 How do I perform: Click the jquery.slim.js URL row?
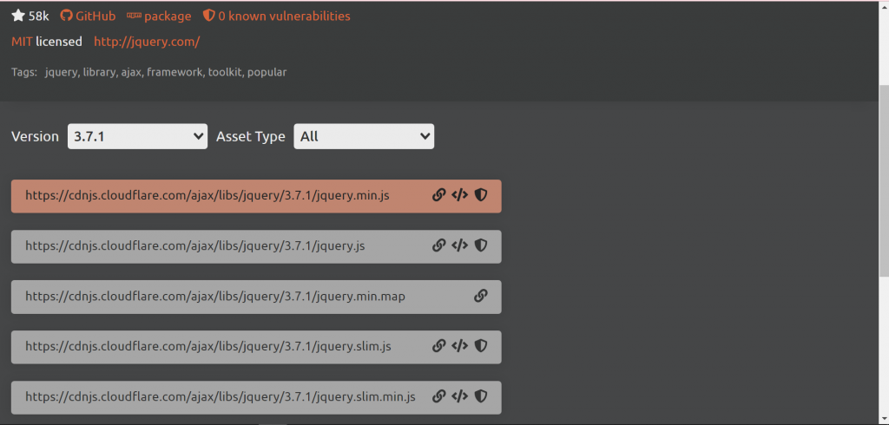pos(256,347)
